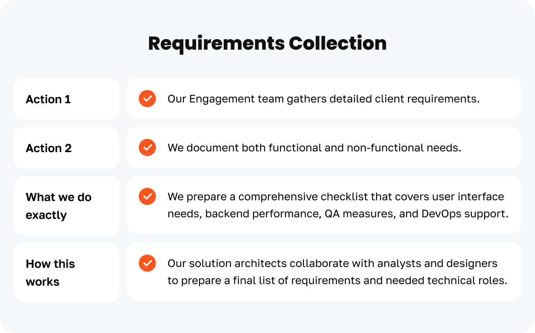The height and width of the screenshot is (333, 535).
Task: Click the word "Requirements" in the heading
Action: coord(216,43)
